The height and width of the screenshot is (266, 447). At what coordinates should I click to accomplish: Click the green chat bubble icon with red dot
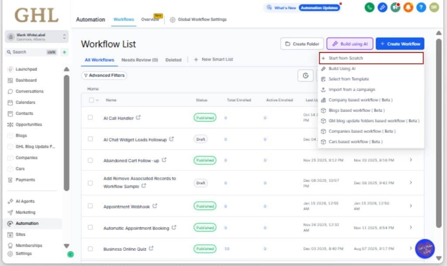(395, 7)
